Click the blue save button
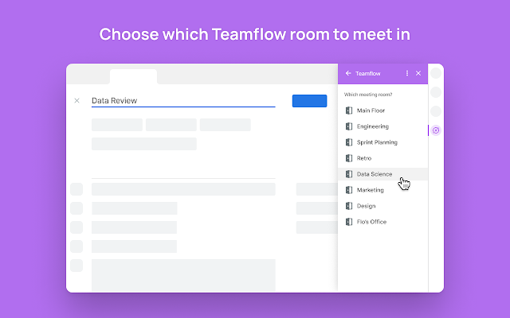Screen dimensions: 510x318 click(x=309, y=101)
